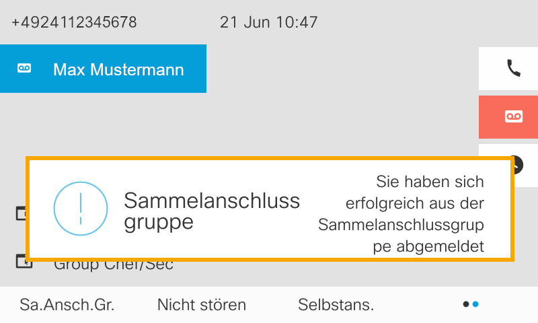Toggle the Sa.Ansch.Gr. softkey
This screenshot has width=538, height=323.
(x=67, y=305)
